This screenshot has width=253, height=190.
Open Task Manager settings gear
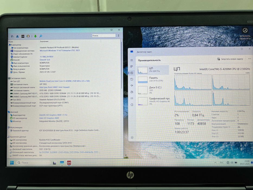point(132,138)
